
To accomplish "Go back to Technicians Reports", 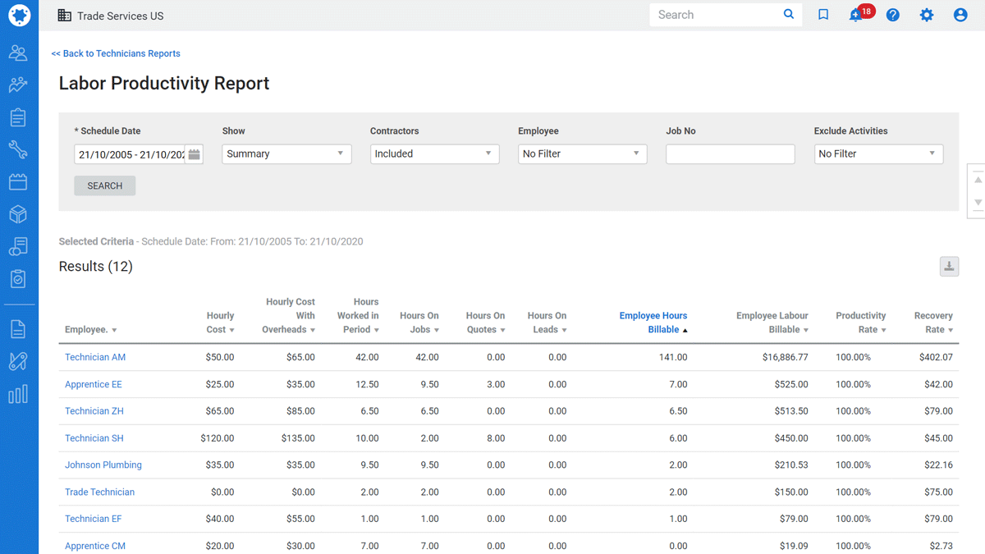I will coord(116,53).
